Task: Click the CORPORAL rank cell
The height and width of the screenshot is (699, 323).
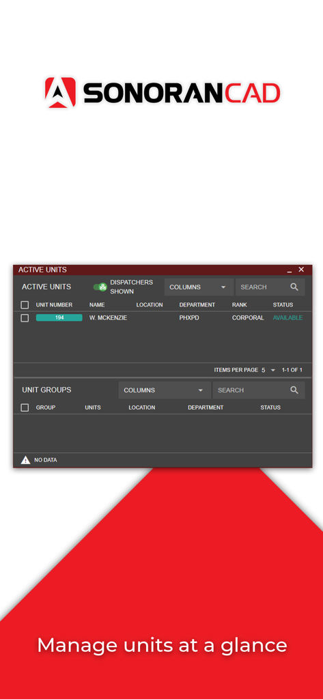Action: coord(248,318)
